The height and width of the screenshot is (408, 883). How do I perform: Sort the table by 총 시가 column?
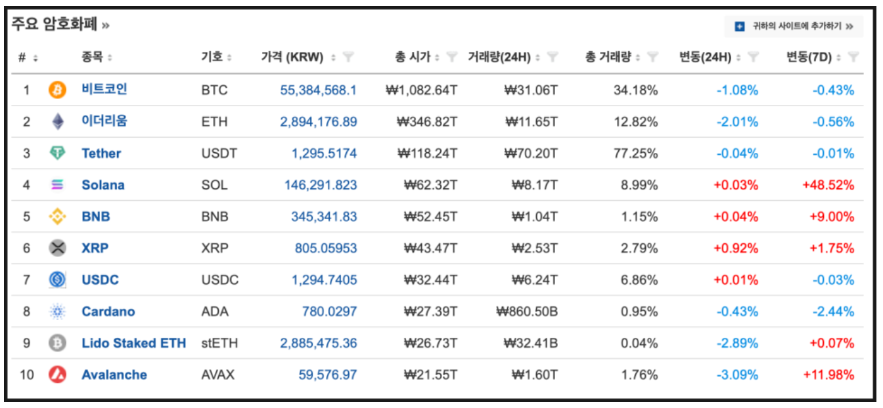pos(438,58)
